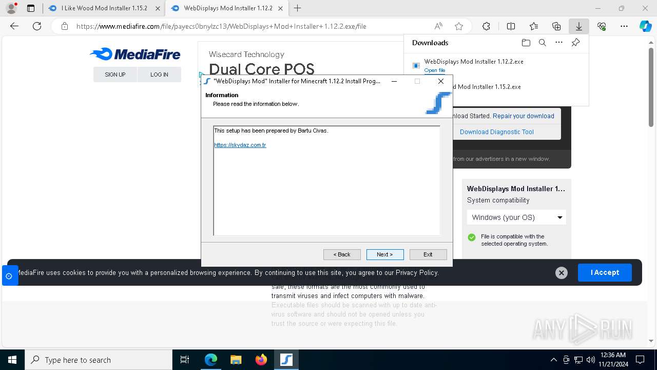657x370 pixels.
Task: Open the Copilot icon in Edge
Action: pos(646,26)
